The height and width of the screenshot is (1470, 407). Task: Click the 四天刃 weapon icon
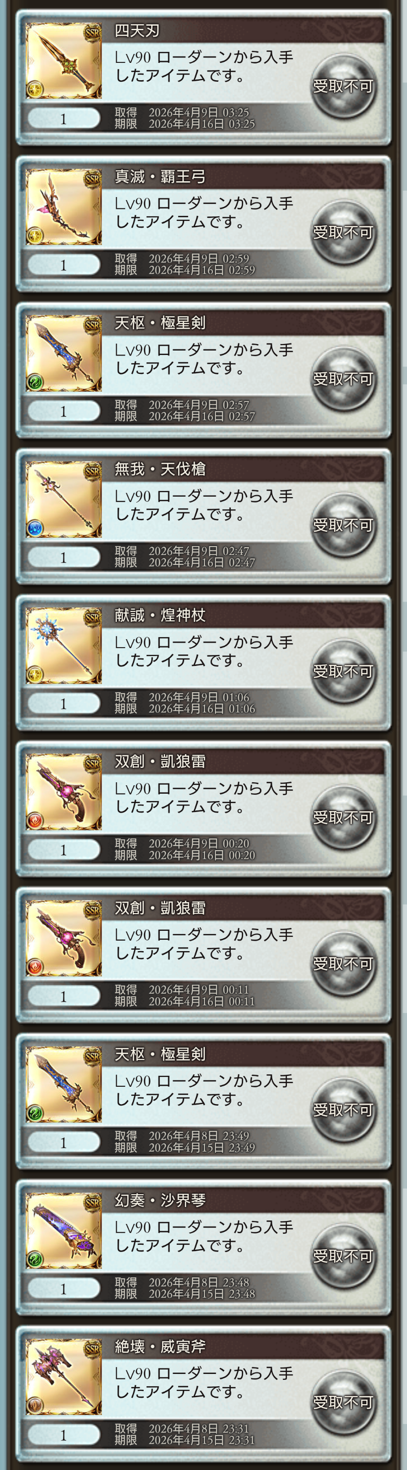63,61
